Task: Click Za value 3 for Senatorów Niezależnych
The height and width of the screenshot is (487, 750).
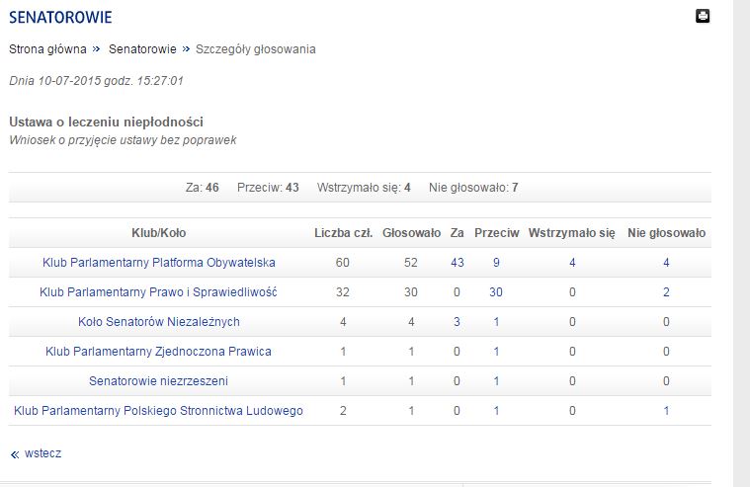Action: (457, 322)
